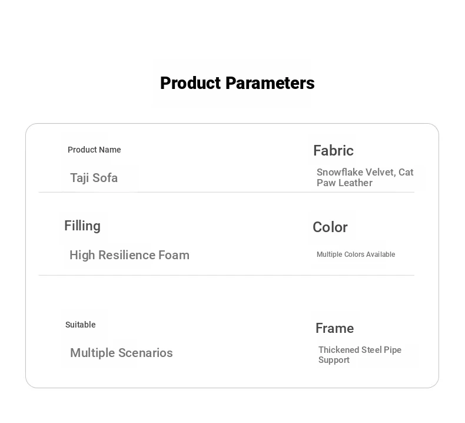Click Multiple Colors Available text
The height and width of the screenshot is (423, 465).
(356, 255)
